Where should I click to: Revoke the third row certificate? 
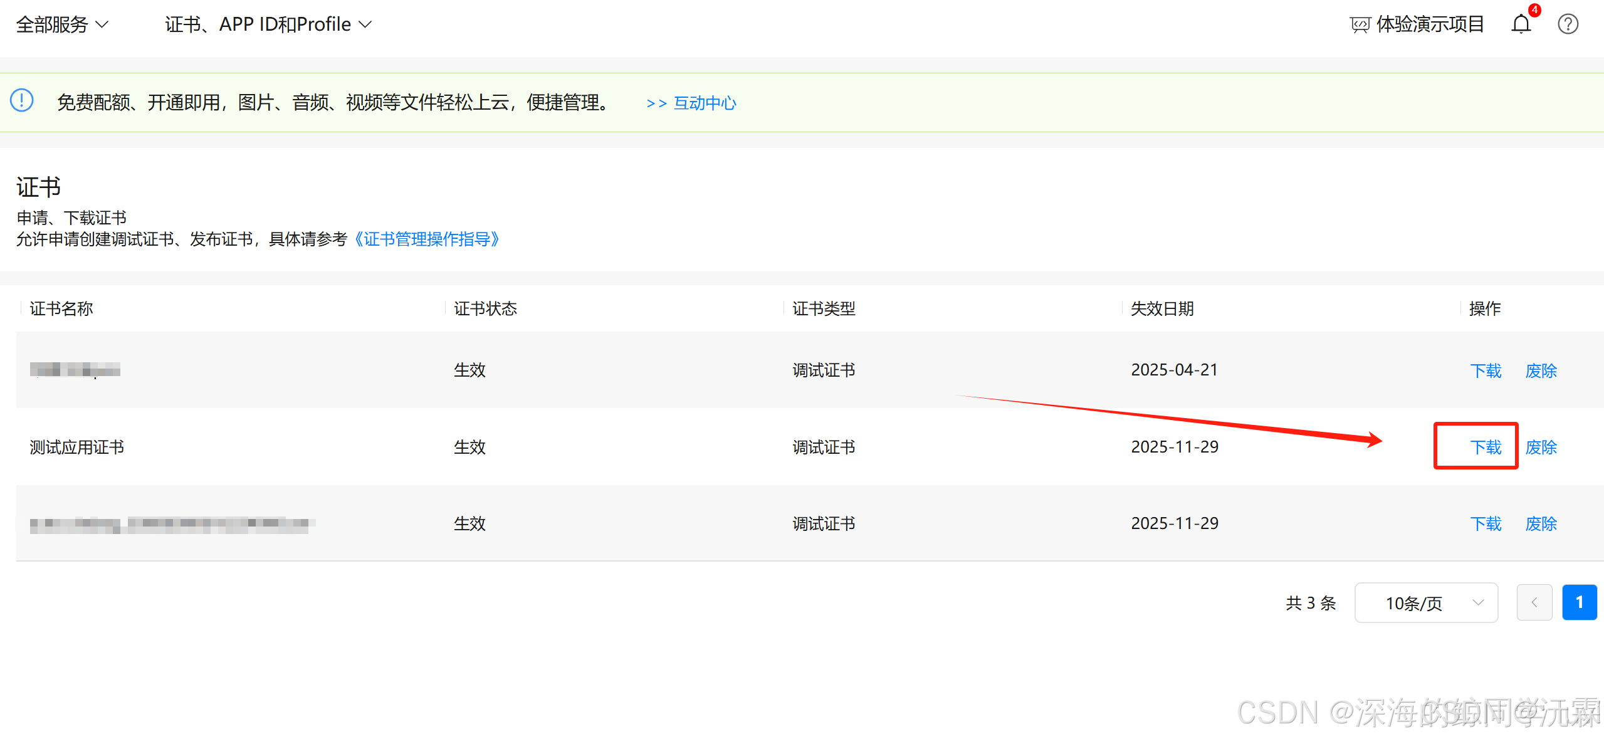1541,523
